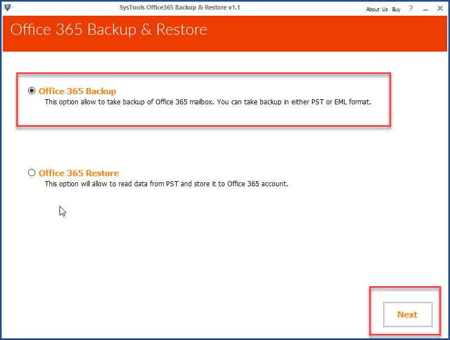Click the Buy link

coord(396,9)
